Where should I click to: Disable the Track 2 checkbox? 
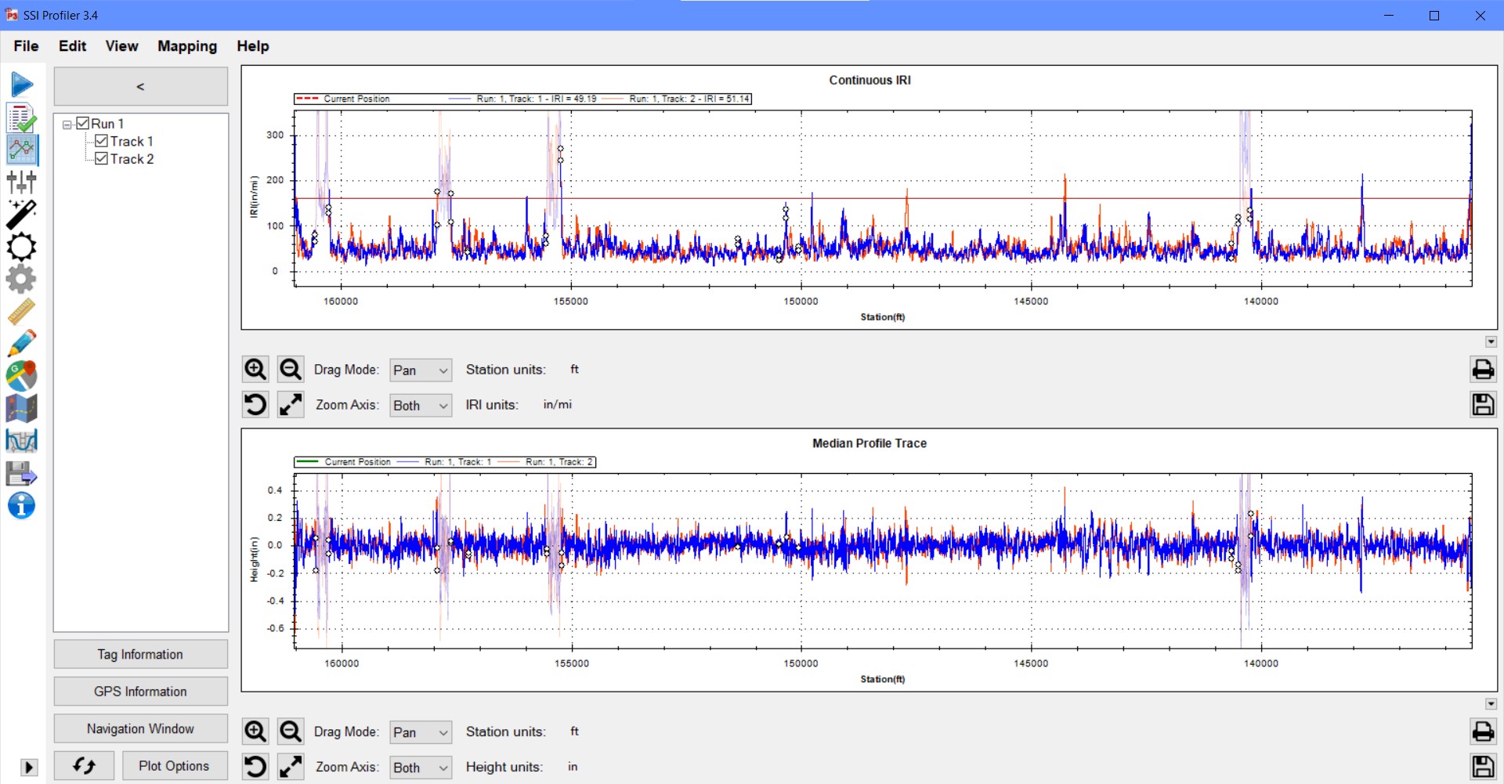[x=101, y=159]
